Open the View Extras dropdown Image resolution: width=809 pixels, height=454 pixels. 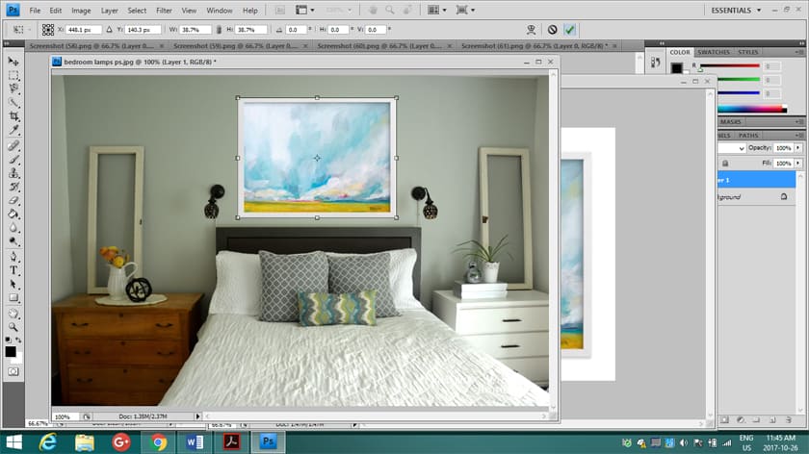(305, 11)
